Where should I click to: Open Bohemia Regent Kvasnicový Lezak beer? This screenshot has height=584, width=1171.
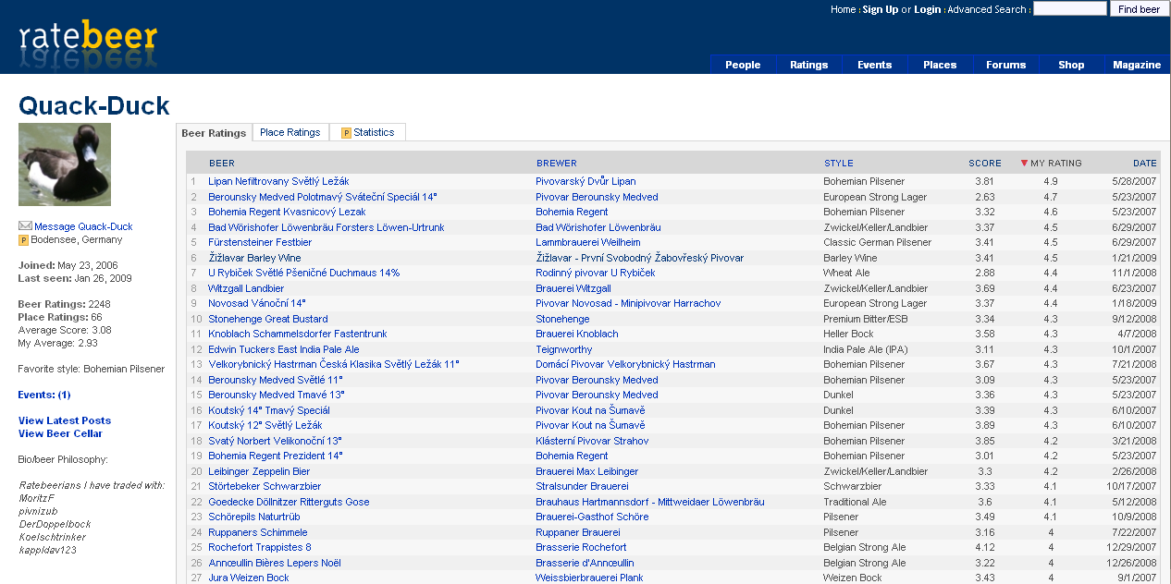pyautogui.click(x=287, y=213)
